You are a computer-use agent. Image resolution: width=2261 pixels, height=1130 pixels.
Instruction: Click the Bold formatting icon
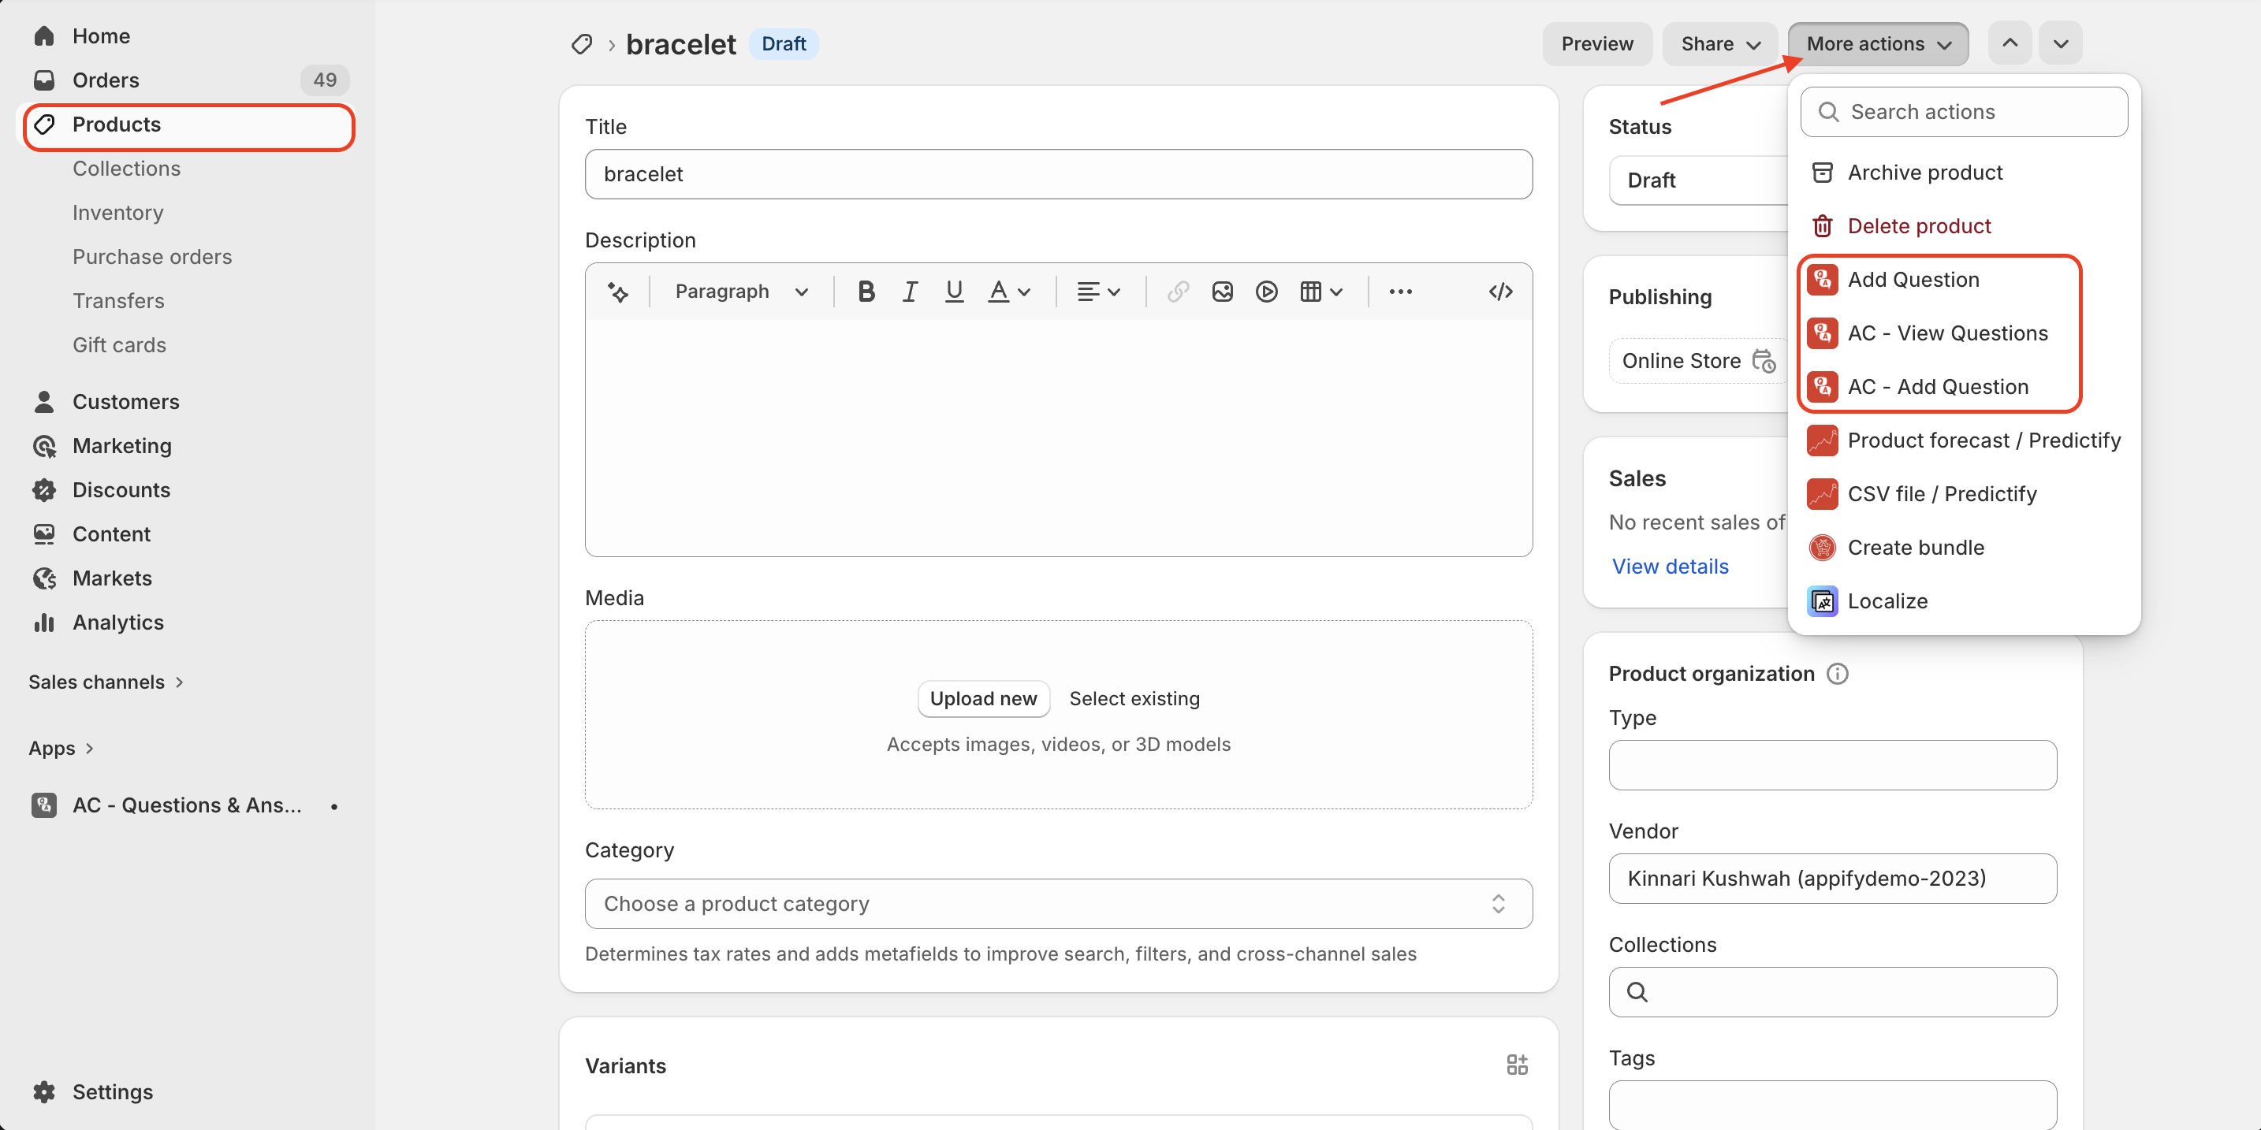click(x=866, y=292)
